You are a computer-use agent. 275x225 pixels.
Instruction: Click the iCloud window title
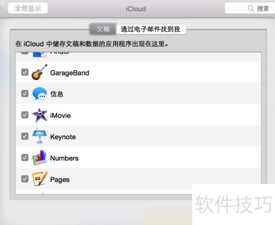coord(136,9)
